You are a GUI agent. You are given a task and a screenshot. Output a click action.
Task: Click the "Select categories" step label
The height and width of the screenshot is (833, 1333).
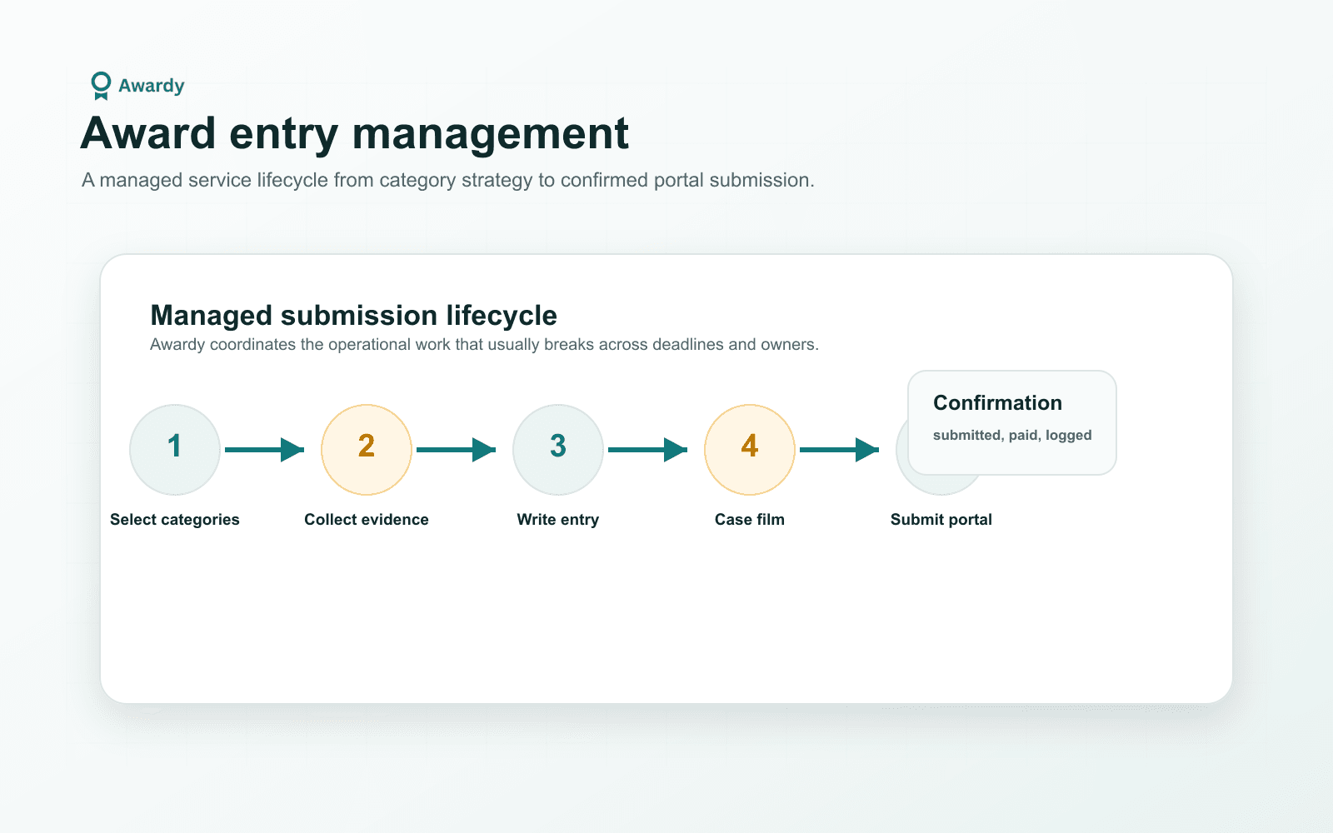[x=175, y=520]
